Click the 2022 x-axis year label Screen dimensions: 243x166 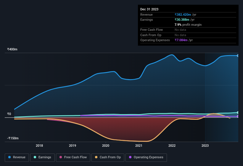click(x=172, y=146)
